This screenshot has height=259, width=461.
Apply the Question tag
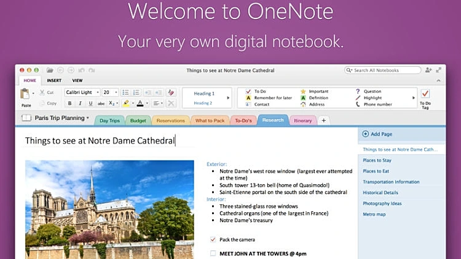coord(368,91)
